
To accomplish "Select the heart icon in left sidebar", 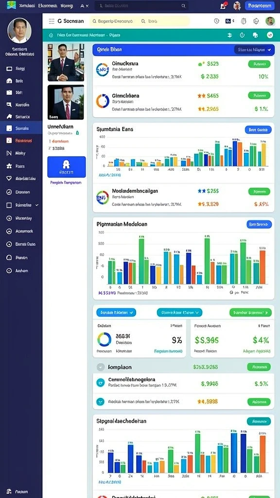I will (9, 178).
